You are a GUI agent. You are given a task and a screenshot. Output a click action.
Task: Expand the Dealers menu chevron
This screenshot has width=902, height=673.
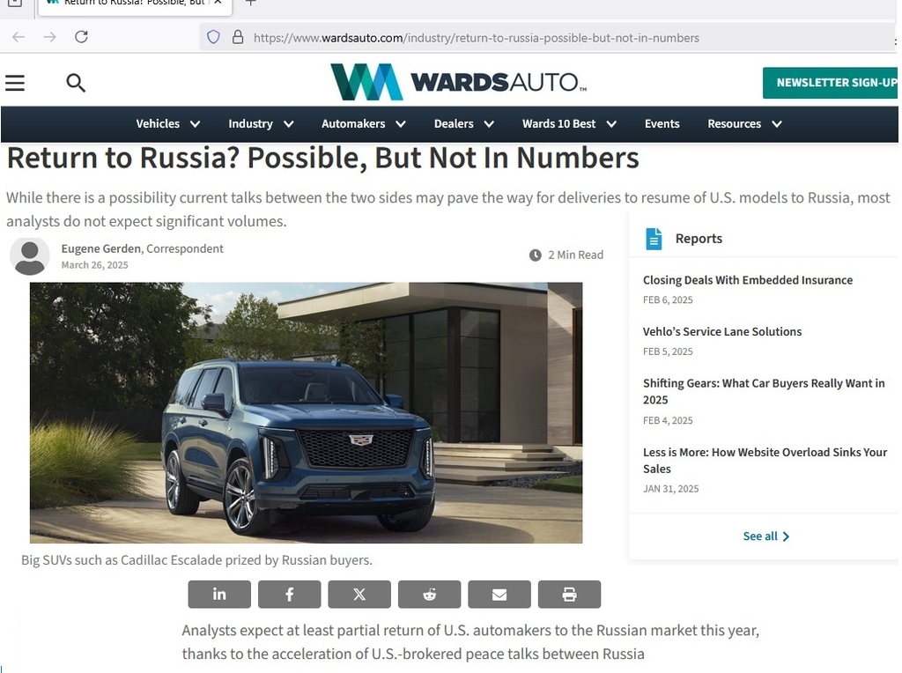pos(489,124)
